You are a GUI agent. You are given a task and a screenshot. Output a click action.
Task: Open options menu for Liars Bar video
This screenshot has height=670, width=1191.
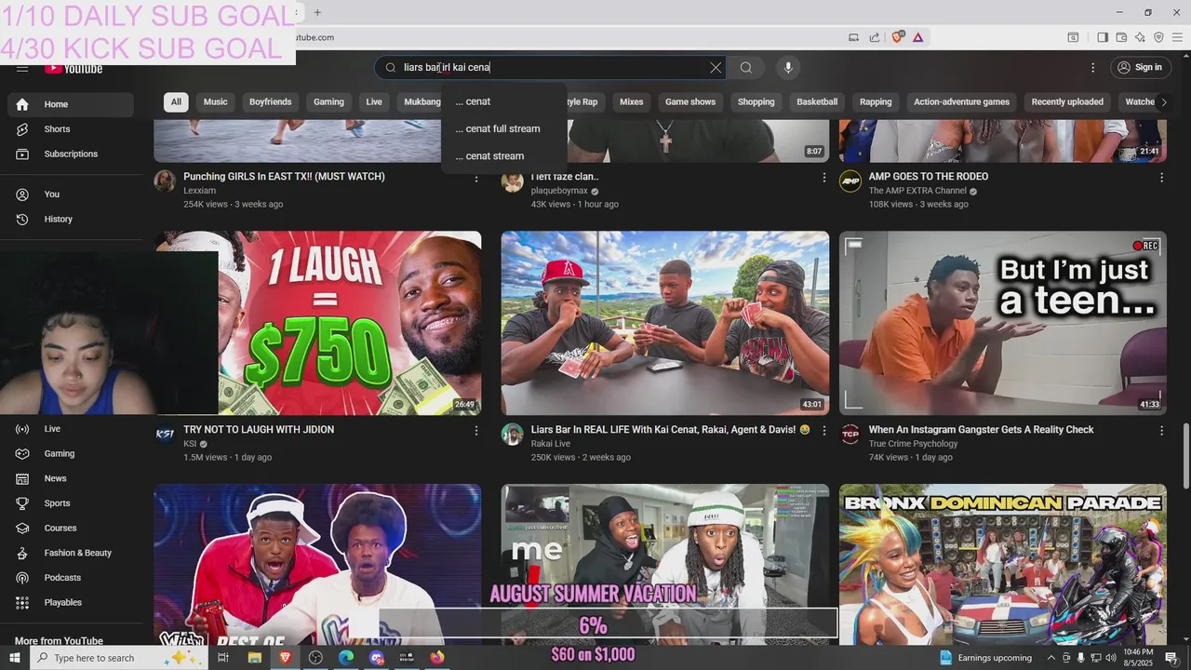[x=823, y=430]
